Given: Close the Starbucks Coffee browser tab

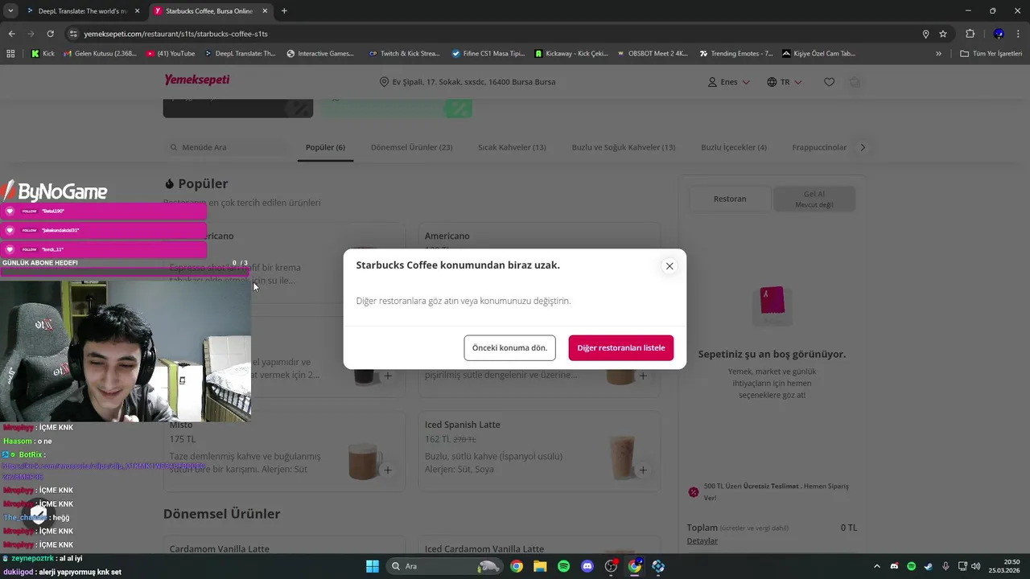Looking at the screenshot, I should (265, 11).
